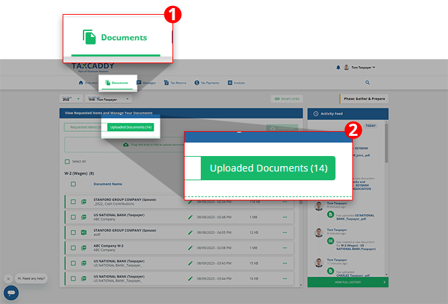The width and height of the screenshot is (448, 304).
Task: Edit the US NATIONAL BANK 03:43 PM document
Action: (190, 263)
